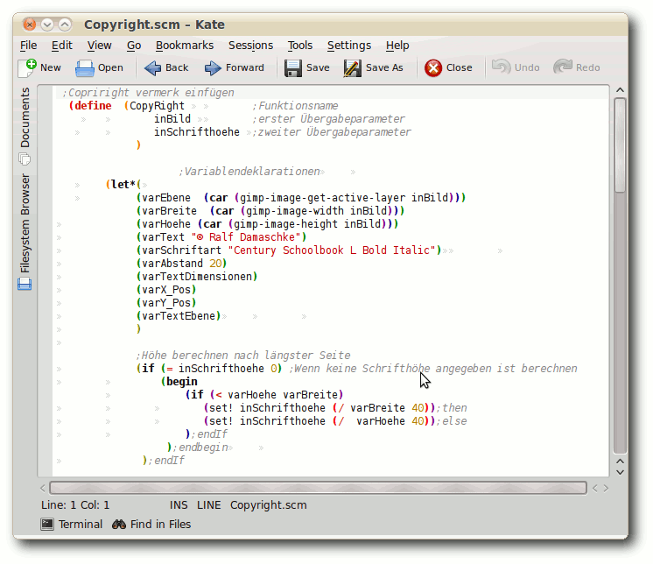Image resolution: width=653 pixels, height=564 pixels.
Task: Open the File menu
Action: (28, 45)
